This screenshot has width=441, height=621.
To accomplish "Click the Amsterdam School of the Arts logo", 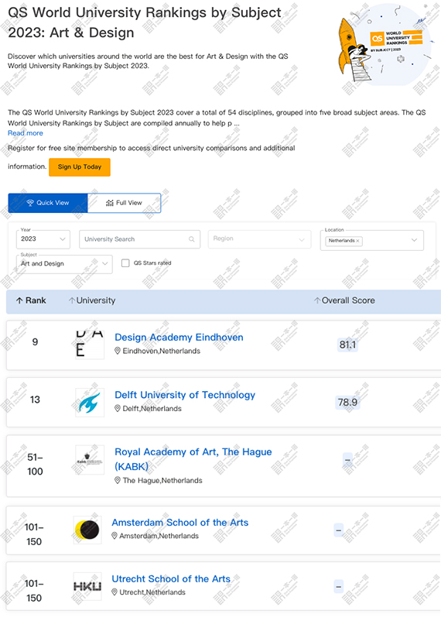I will click(x=87, y=530).
